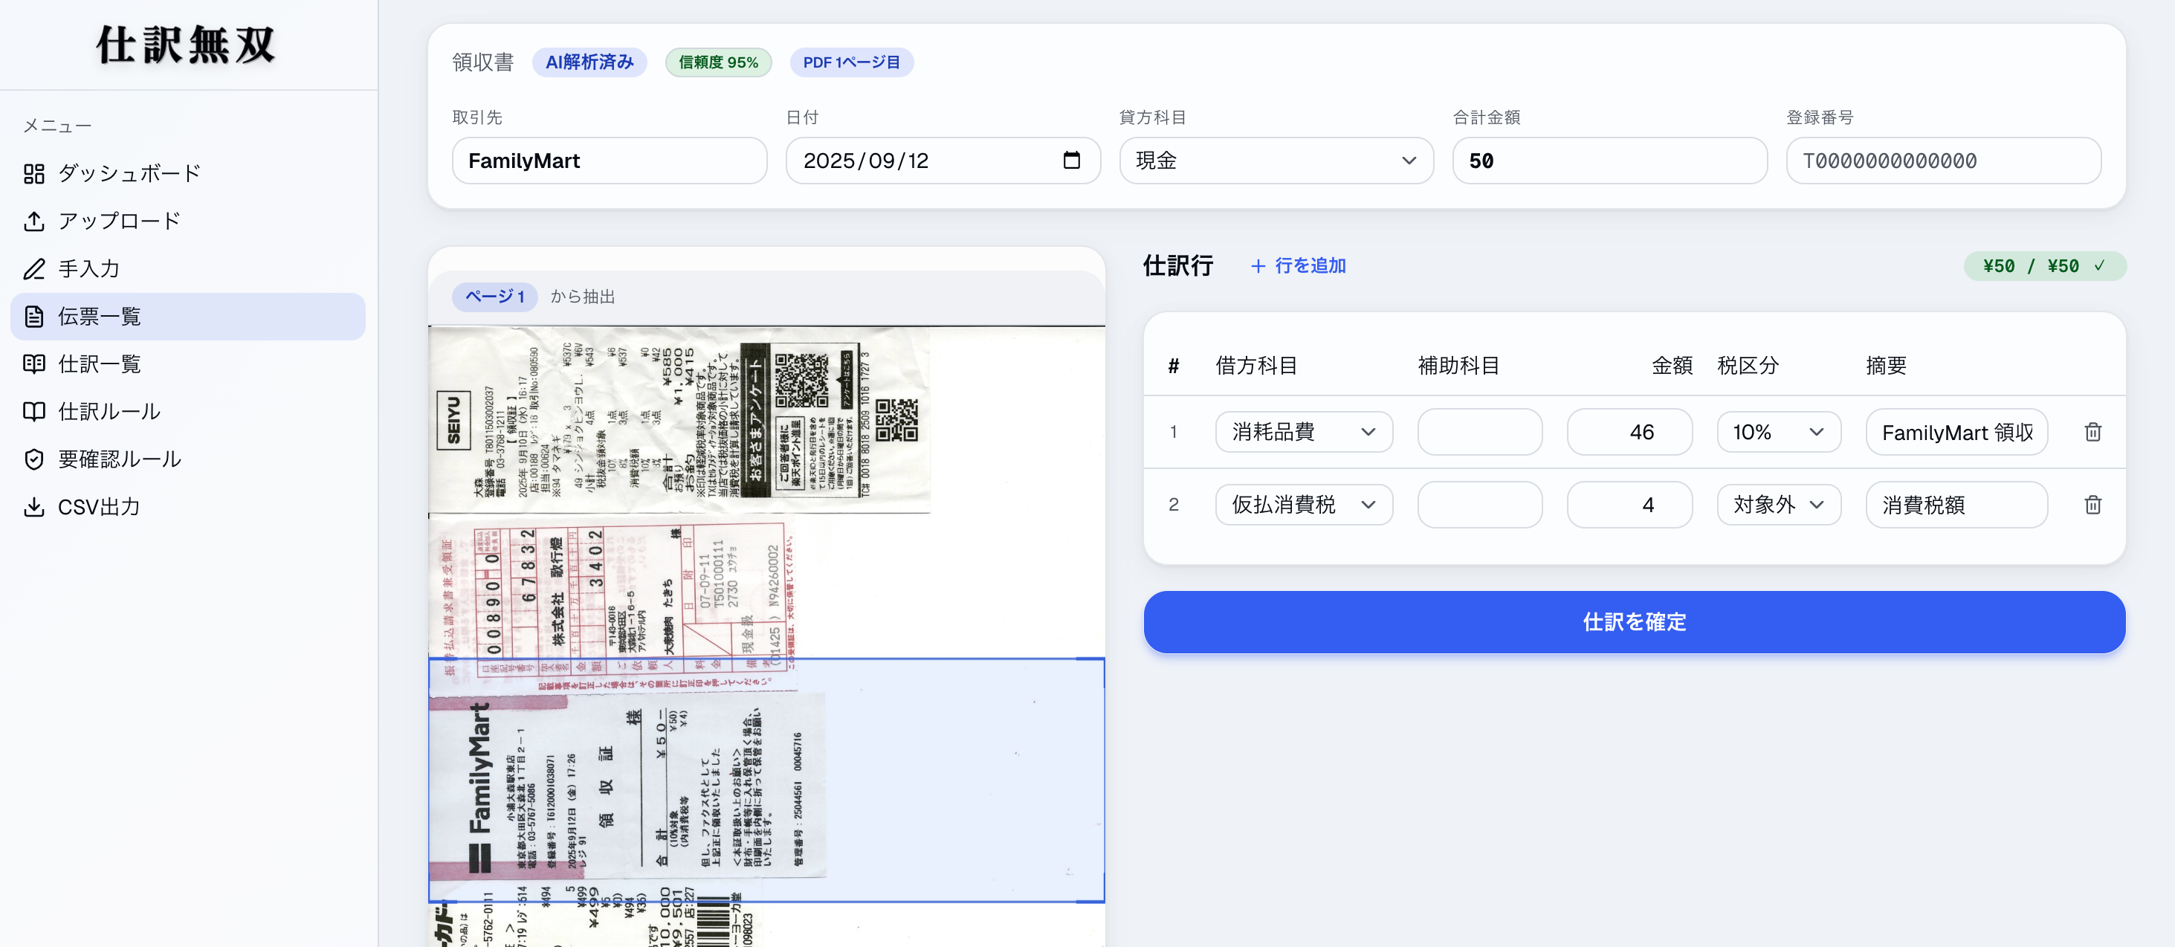Click the 金額 column header
Image resolution: width=2175 pixels, height=947 pixels.
click(x=1672, y=366)
